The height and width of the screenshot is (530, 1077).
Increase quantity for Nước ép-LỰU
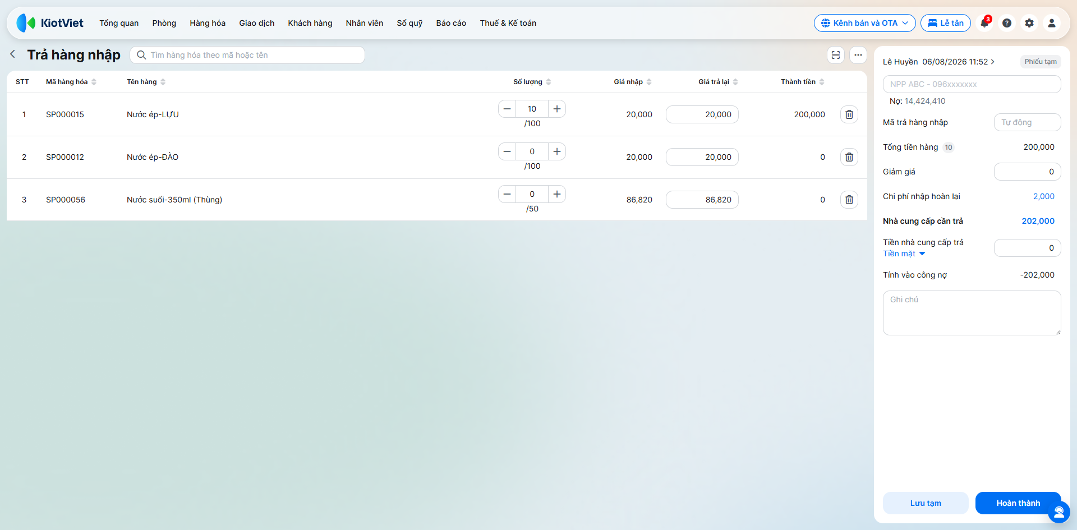[557, 109]
